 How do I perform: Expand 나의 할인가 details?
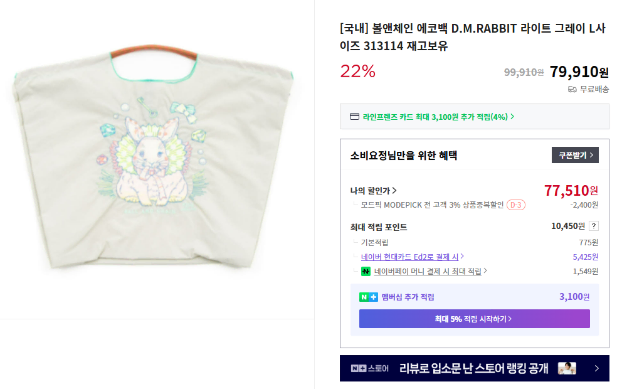(x=374, y=191)
